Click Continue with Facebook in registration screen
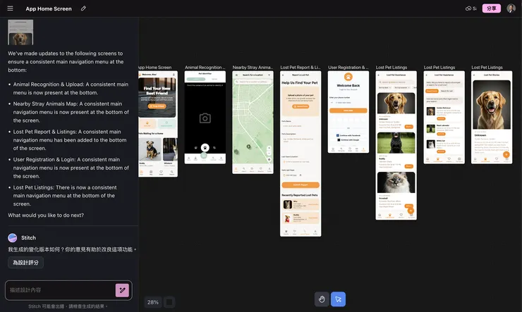Image resolution: width=522 pixels, height=312 pixels. tap(348, 135)
